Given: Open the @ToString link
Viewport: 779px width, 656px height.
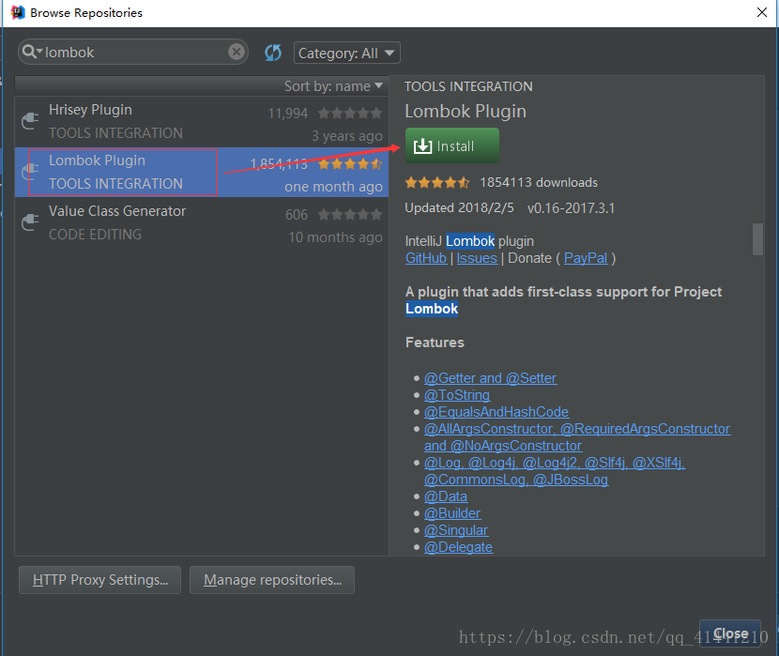Looking at the screenshot, I should pyautogui.click(x=457, y=395).
